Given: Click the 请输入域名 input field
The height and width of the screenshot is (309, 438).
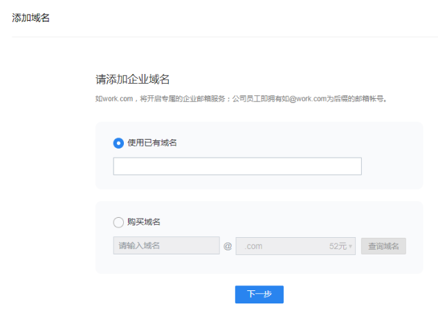Looking at the screenshot, I should tap(166, 245).
